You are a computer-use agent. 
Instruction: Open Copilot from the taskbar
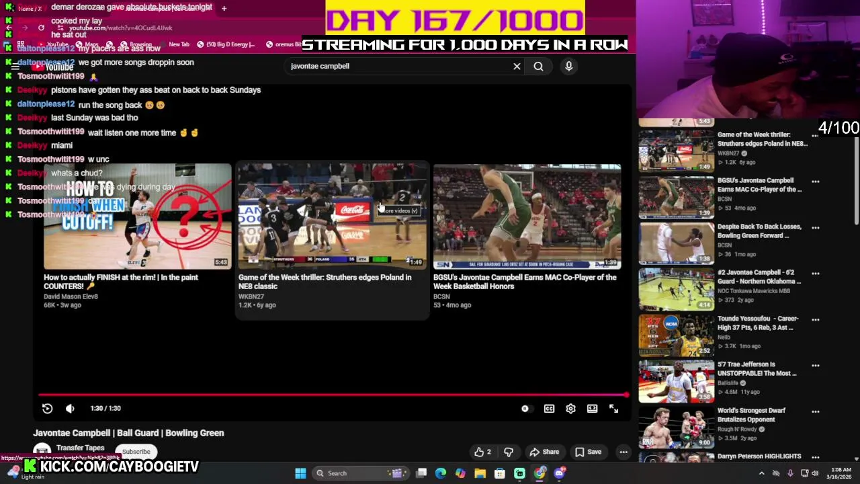[x=460, y=473]
